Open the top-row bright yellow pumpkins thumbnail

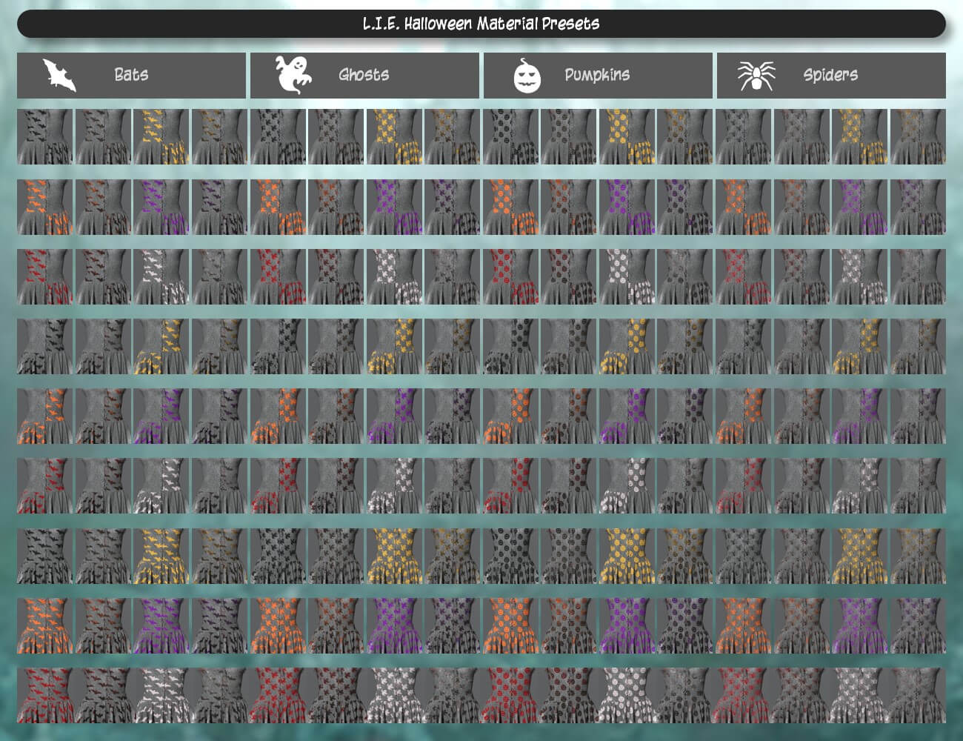(x=627, y=137)
